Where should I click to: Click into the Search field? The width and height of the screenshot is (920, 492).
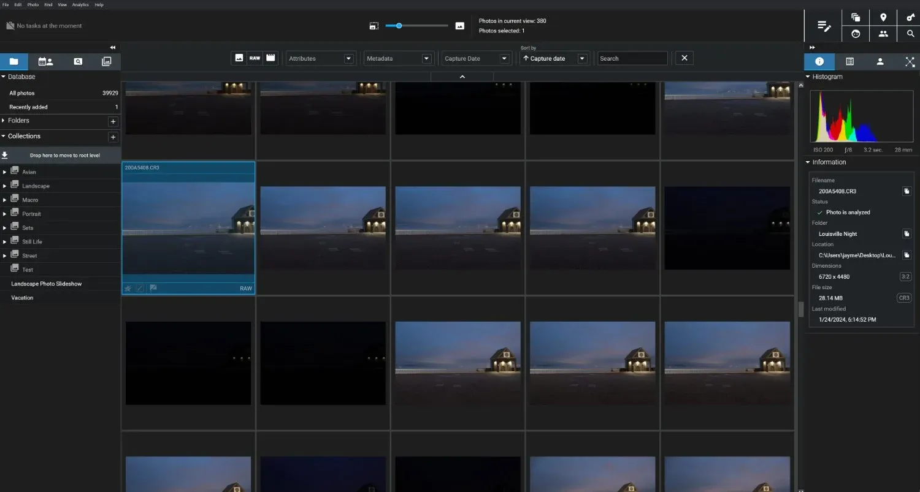[632, 59]
